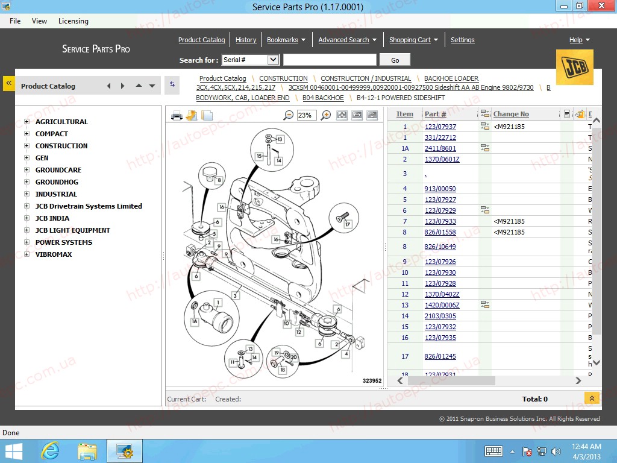Go to the Product Catalog navigation link
The height and width of the screenshot is (463, 617).
click(x=201, y=40)
